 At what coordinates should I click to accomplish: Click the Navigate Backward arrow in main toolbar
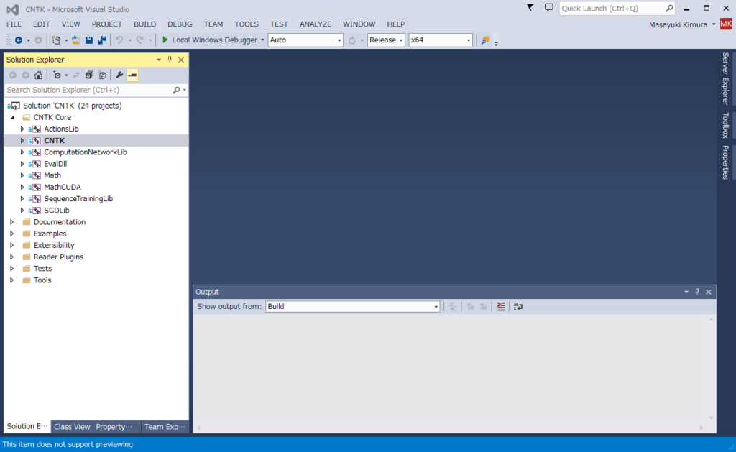pos(18,40)
